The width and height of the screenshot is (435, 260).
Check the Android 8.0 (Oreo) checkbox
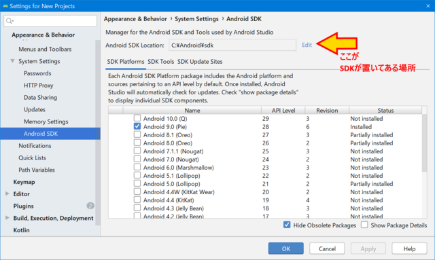coord(137,143)
